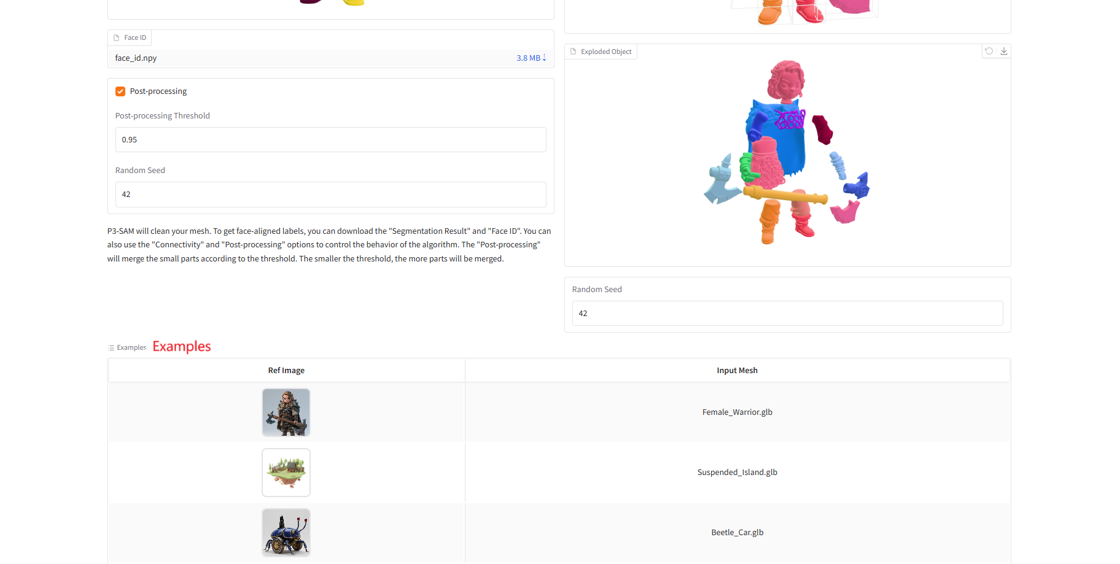1120x564 pixels.
Task: Click the download icon in Exploded Object viewer
Action: [1004, 52]
